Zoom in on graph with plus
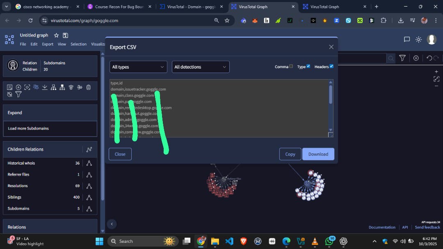Viewport: 443px width, 249px height. pos(436,72)
